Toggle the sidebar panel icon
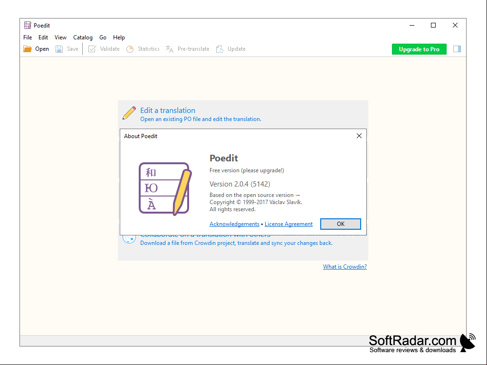 pyautogui.click(x=457, y=49)
